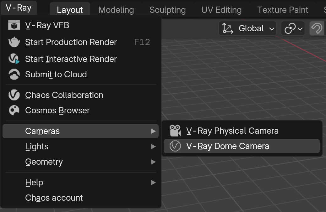Click the F12 shortcut label
The height and width of the screenshot is (212, 326).
[142, 42]
